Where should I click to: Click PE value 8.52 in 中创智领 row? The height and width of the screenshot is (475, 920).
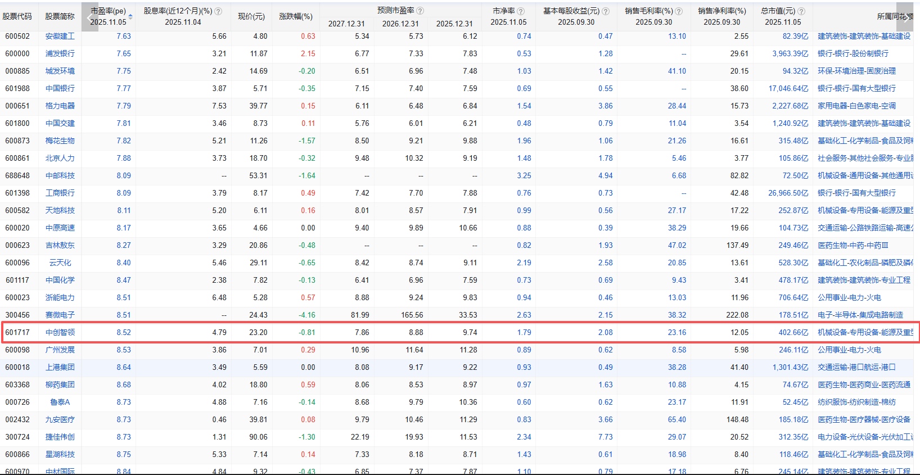click(124, 332)
